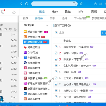Open the four-squares apps icon
The height and width of the screenshot is (106, 106).
[101, 4]
